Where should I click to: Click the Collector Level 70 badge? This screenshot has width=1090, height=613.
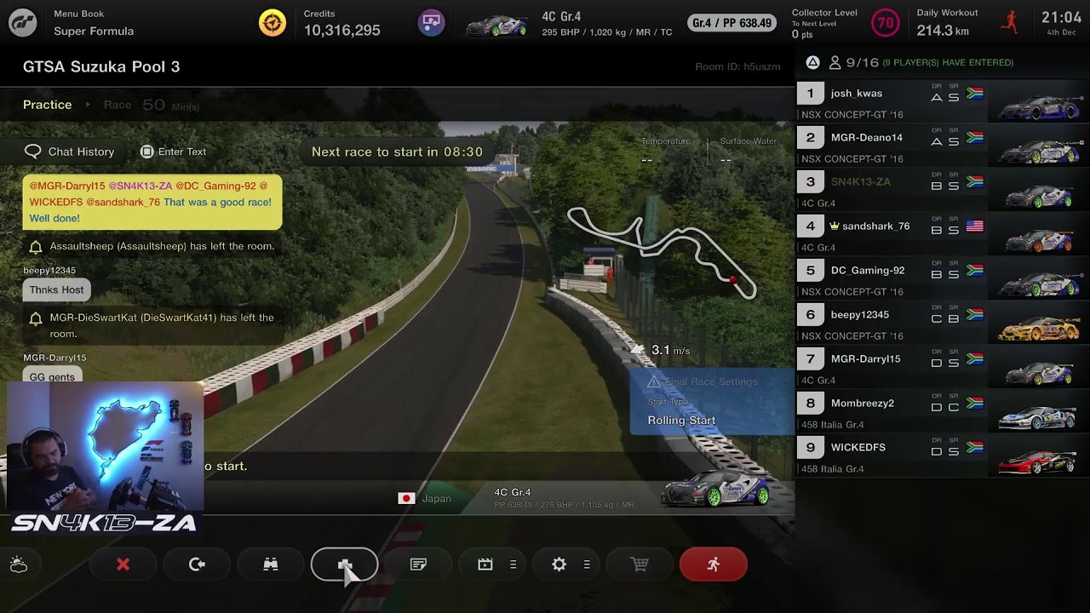click(886, 23)
